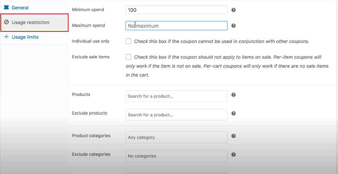
Task: Click the Usage limits arrows icon
Action: click(6, 37)
